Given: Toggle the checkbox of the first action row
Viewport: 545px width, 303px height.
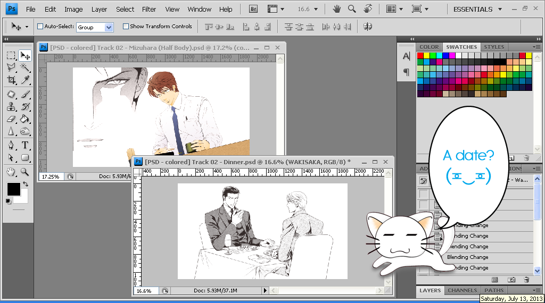Looking at the screenshot, I should point(424,193).
